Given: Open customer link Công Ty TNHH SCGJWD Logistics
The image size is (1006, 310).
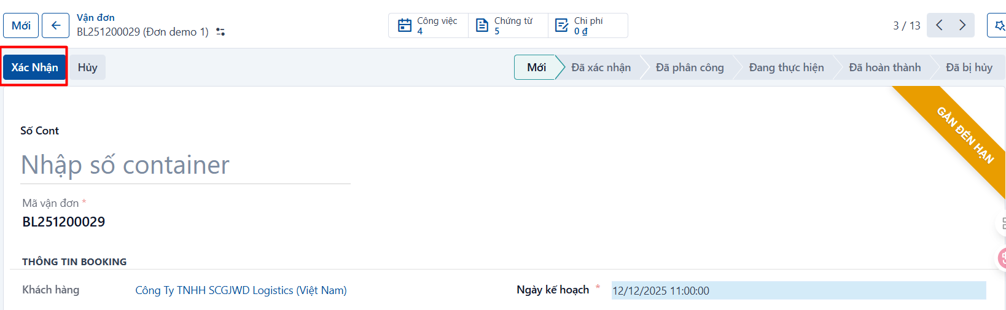Looking at the screenshot, I should [x=241, y=290].
